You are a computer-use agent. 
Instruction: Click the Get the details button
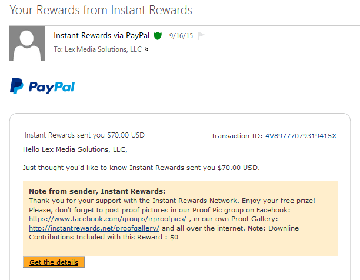(x=54, y=262)
